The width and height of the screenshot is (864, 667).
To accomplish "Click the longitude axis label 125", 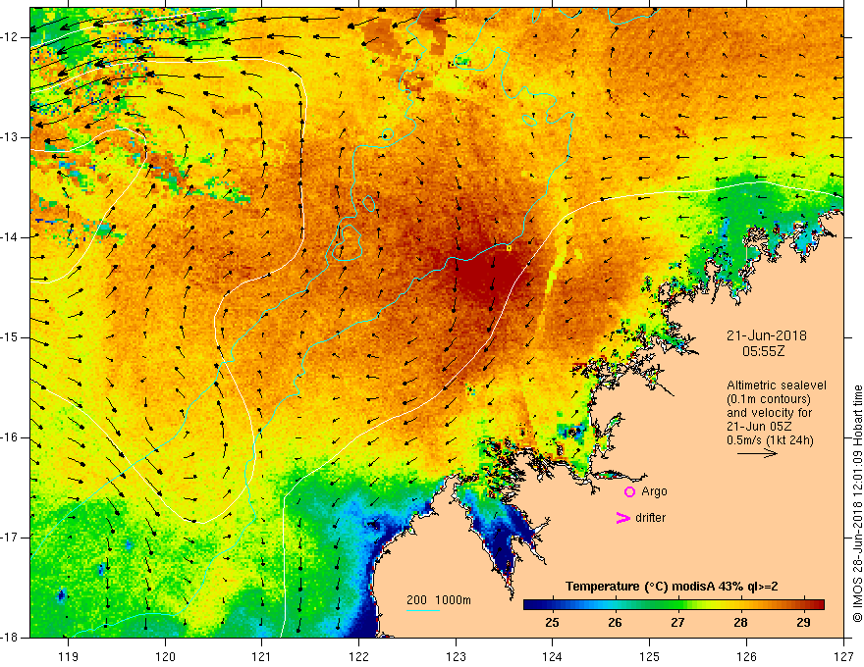I will [650, 656].
